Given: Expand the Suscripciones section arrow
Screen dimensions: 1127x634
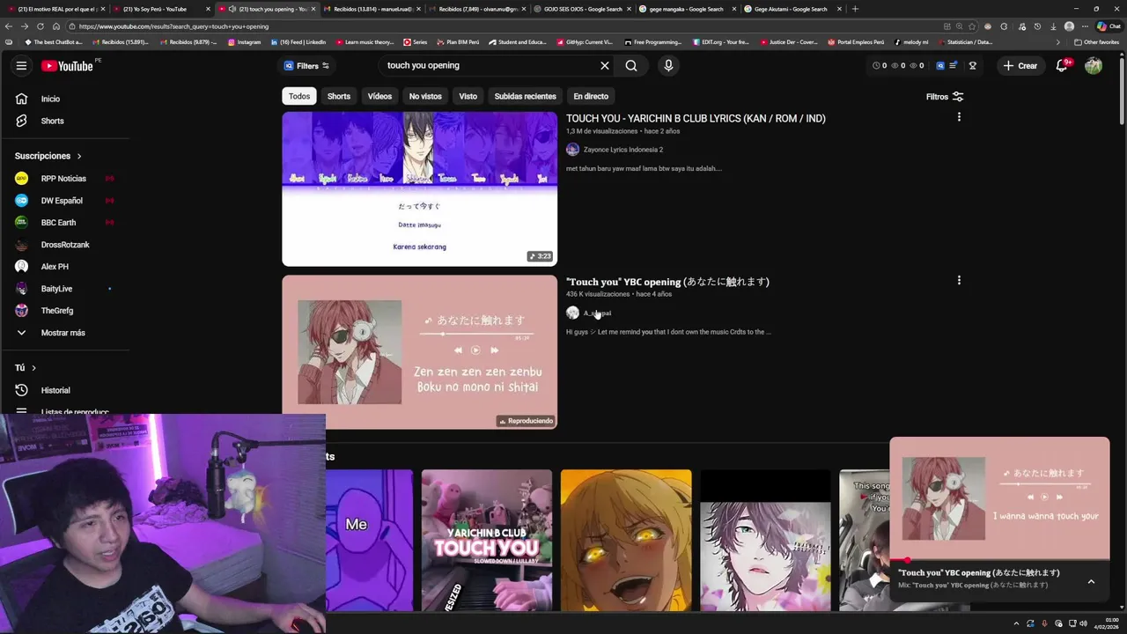Looking at the screenshot, I should 78,156.
